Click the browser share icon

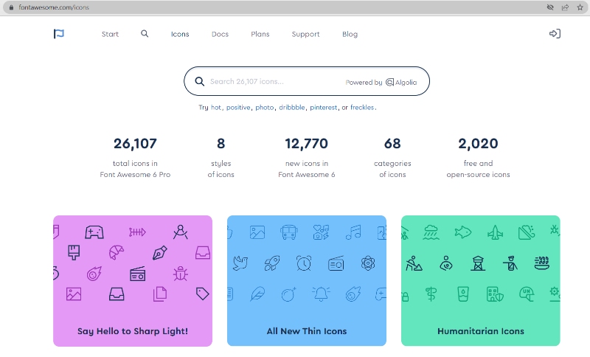565,7
